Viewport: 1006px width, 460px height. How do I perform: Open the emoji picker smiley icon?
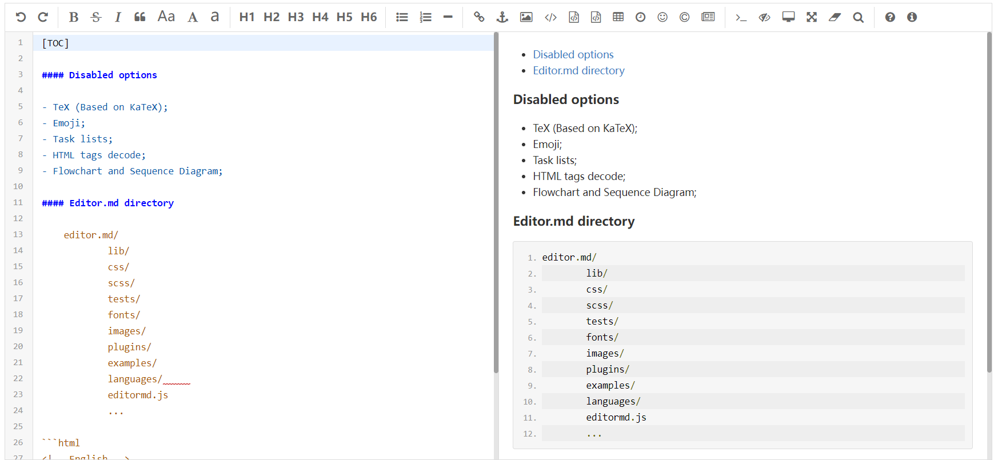(662, 17)
